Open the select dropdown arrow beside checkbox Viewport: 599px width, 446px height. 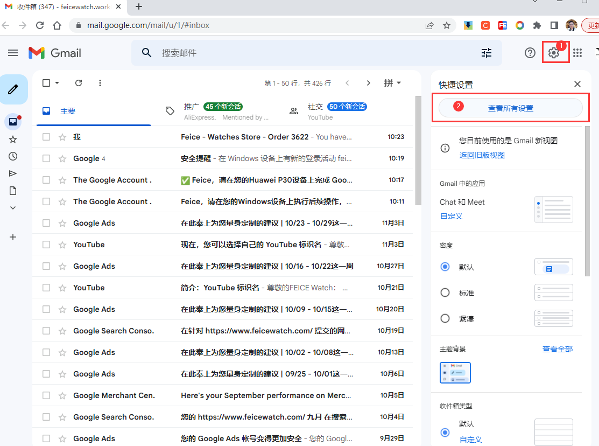tap(57, 83)
